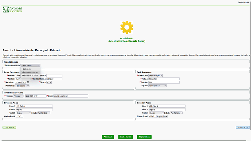The image size is (251, 141).
Task: Click the Posición input field
Action: click(164, 82)
